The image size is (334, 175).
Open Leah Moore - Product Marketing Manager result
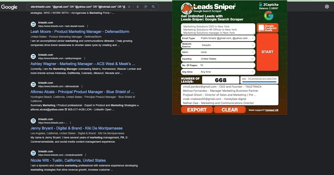(x=80, y=32)
